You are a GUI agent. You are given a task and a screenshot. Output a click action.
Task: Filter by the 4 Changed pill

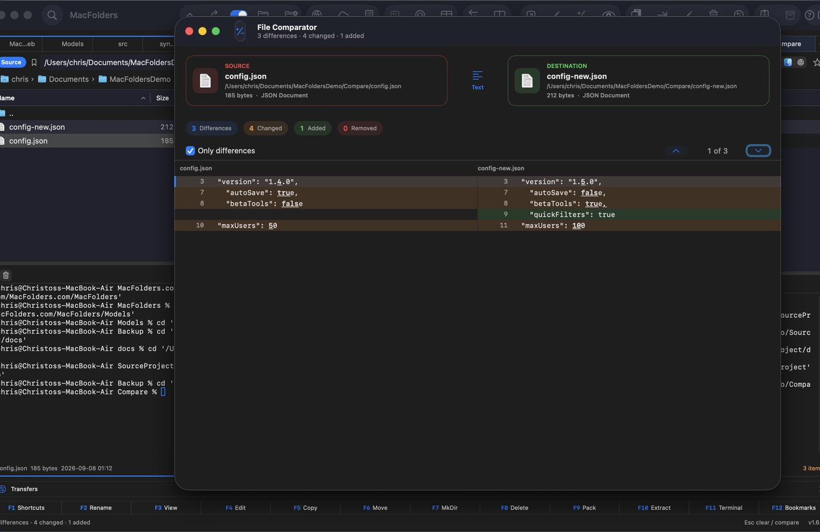pyautogui.click(x=265, y=128)
